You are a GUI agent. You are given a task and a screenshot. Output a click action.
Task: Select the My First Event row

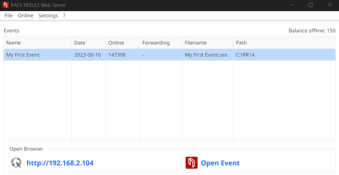23,55
